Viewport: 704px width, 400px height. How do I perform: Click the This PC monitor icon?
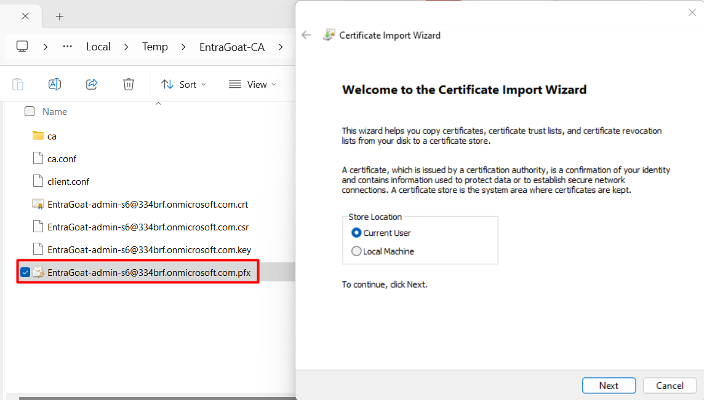click(22, 47)
